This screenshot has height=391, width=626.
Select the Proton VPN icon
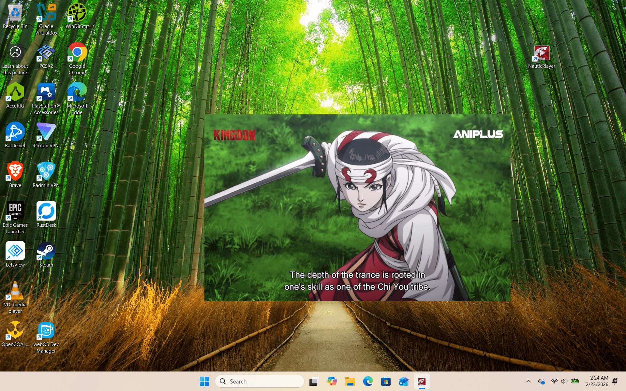pos(46,132)
